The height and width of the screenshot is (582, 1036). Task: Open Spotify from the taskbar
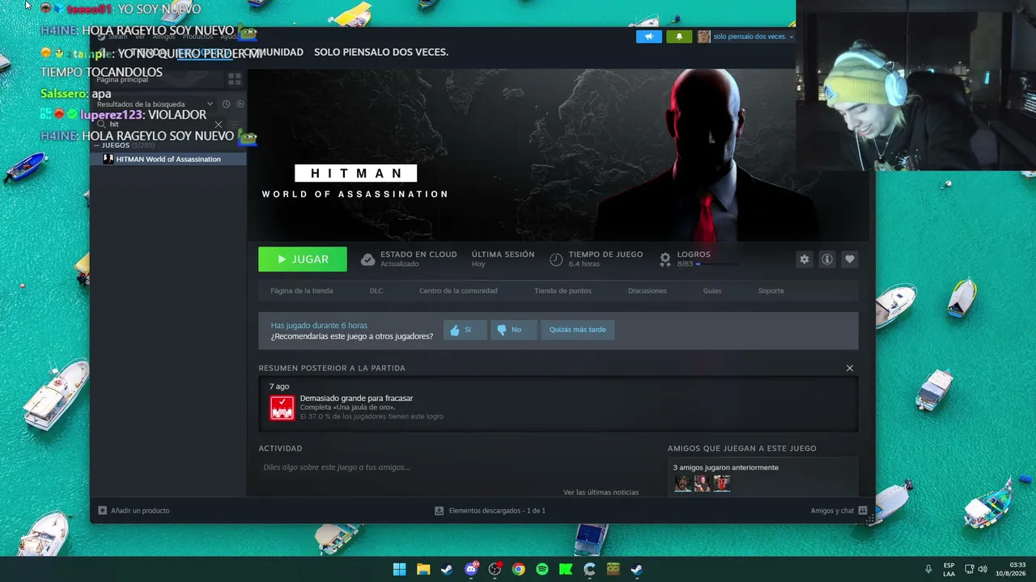[542, 569]
